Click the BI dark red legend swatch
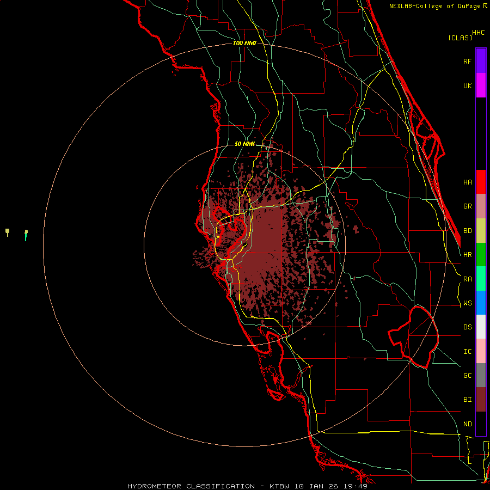Screen dimensions: 490x490 [x=481, y=400]
